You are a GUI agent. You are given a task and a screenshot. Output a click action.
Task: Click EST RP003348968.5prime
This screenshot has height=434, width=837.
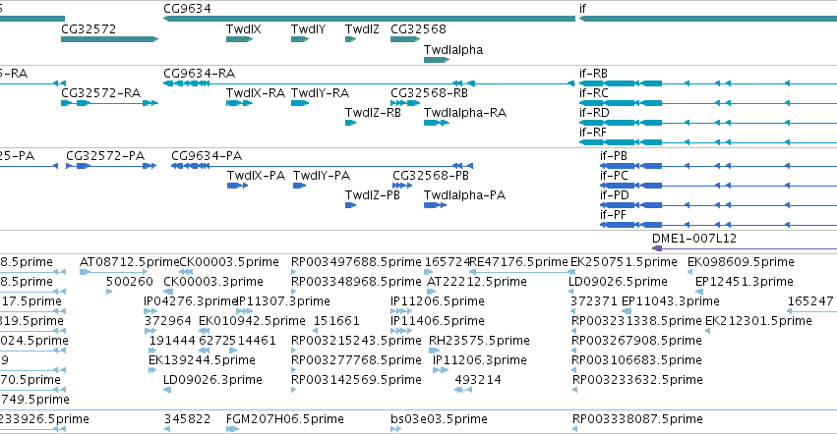[x=294, y=292]
